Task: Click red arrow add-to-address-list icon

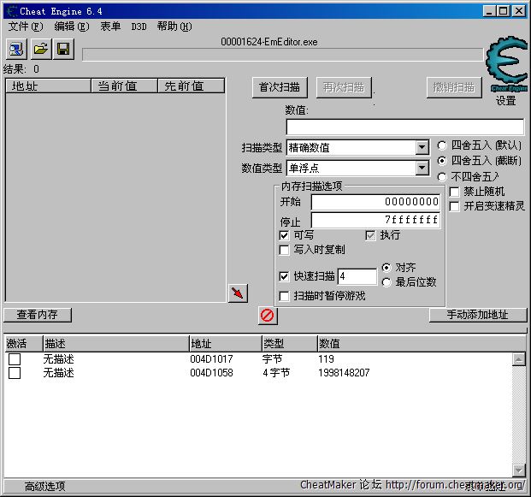Action: coord(238,293)
